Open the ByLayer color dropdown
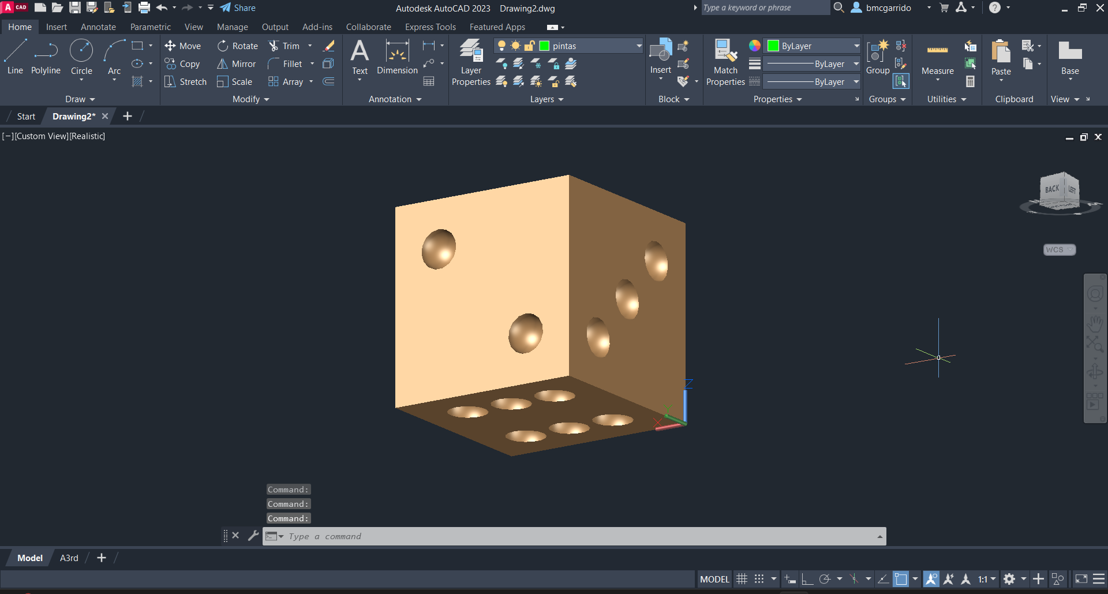Screen dimensions: 1108x594 tap(856, 46)
